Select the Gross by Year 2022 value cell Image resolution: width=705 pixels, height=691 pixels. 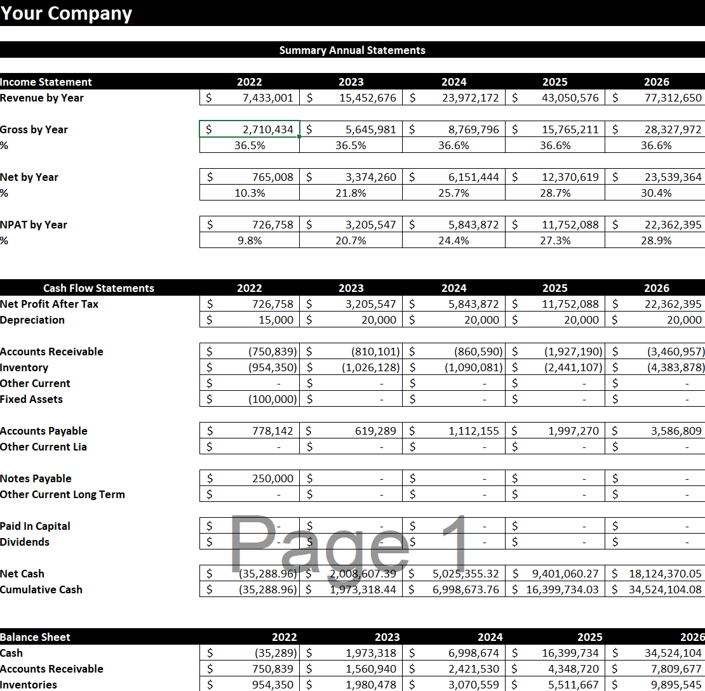pyautogui.click(x=249, y=129)
